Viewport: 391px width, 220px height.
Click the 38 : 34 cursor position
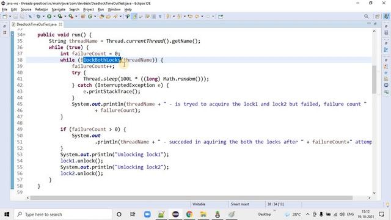pos(276,204)
